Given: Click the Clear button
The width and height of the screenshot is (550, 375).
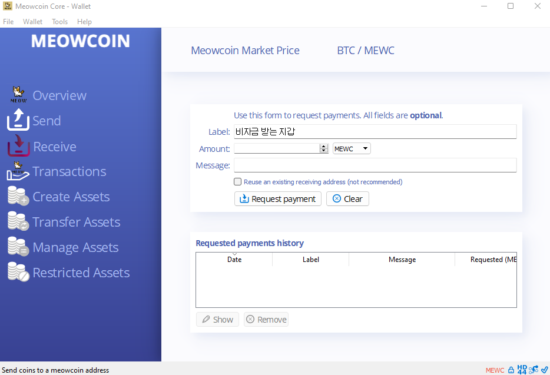Looking at the screenshot, I should tap(347, 199).
